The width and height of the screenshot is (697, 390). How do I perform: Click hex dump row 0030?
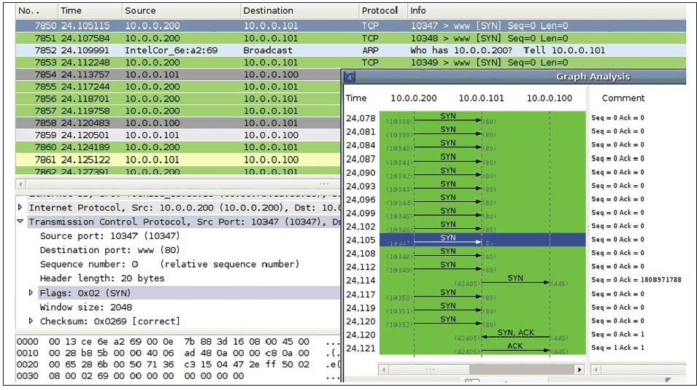[178, 376]
